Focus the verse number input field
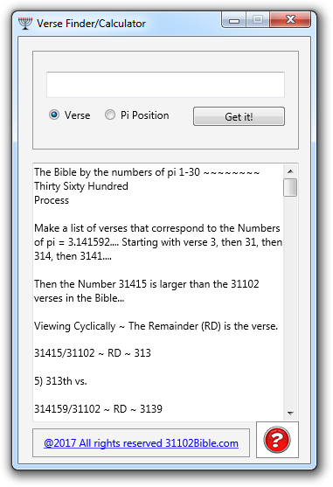 point(165,85)
